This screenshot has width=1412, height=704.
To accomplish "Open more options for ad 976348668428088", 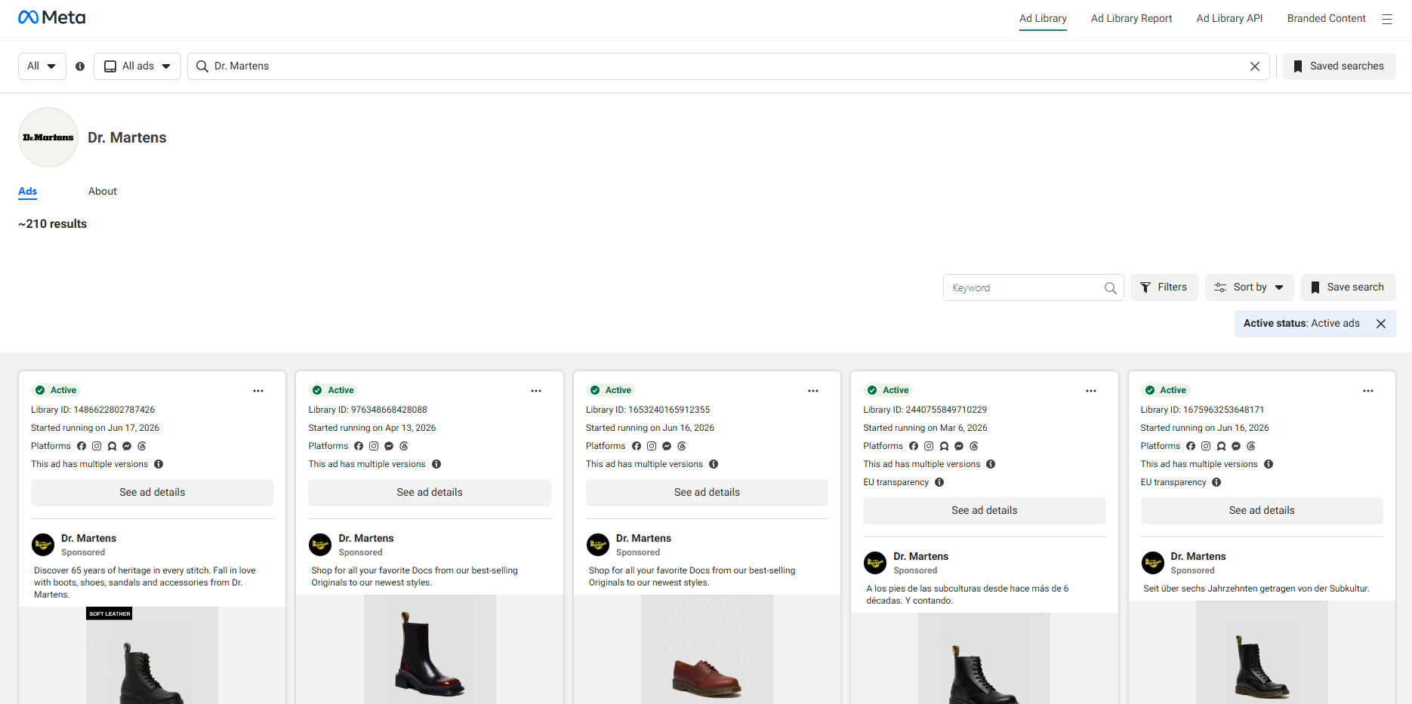I will point(536,391).
